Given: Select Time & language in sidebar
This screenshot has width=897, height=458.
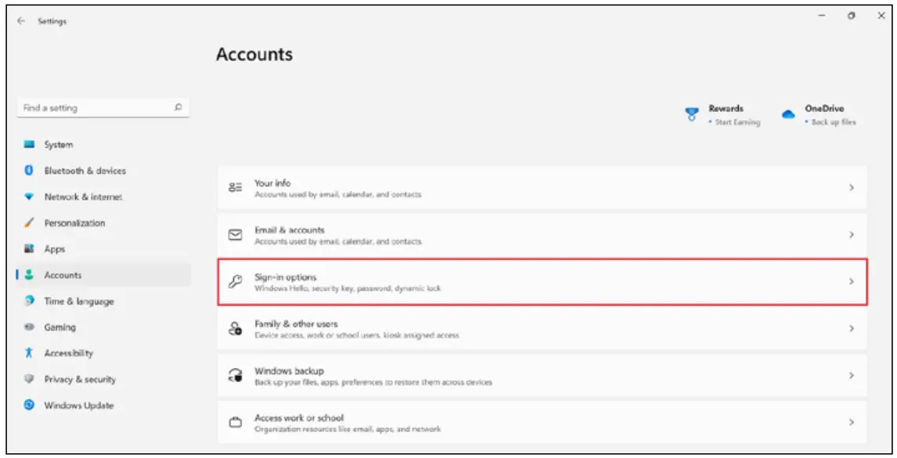Looking at the screenshot, I should 78,301.
